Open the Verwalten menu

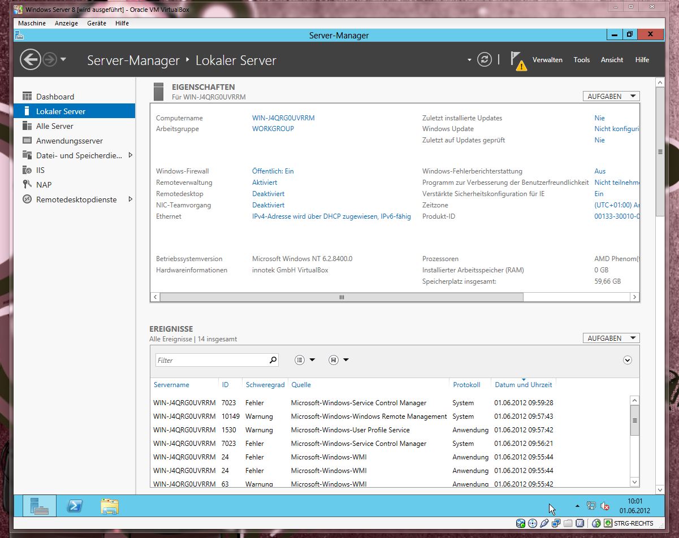pos(547,60)
